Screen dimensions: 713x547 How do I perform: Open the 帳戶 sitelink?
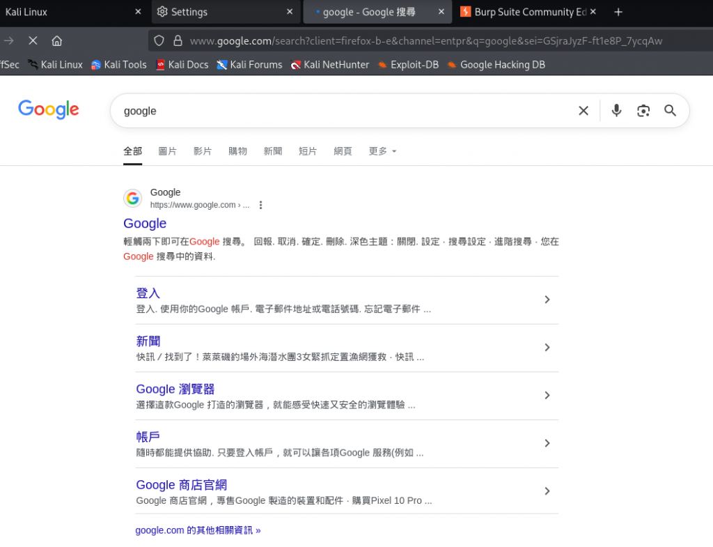tap(148, 437)
